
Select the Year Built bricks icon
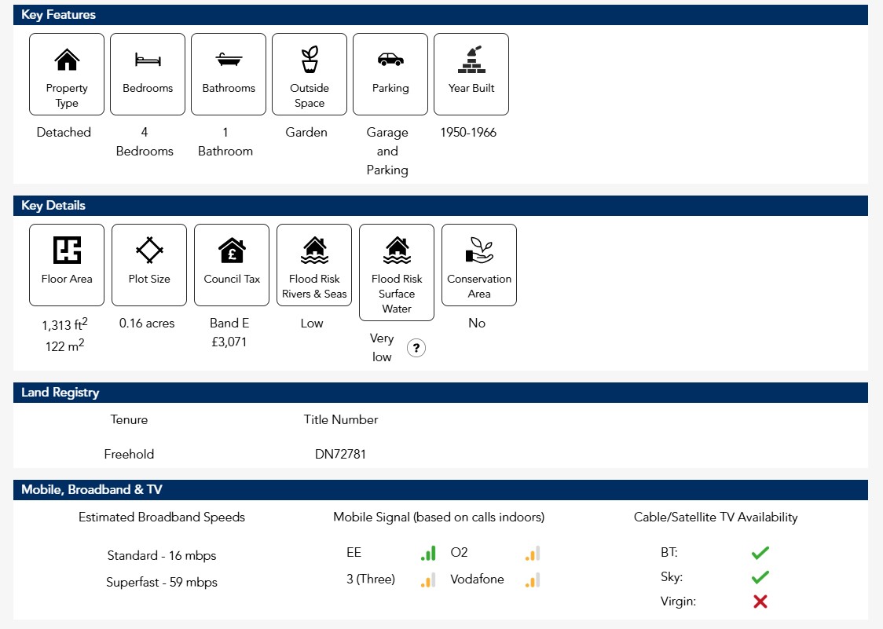(471, 60)
